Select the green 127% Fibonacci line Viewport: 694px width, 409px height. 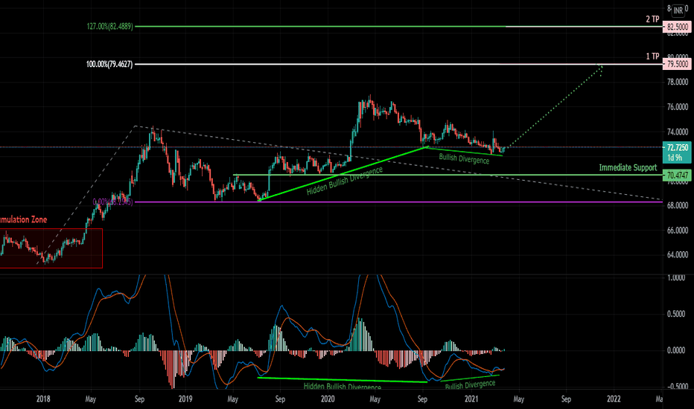tap(319, 27)
